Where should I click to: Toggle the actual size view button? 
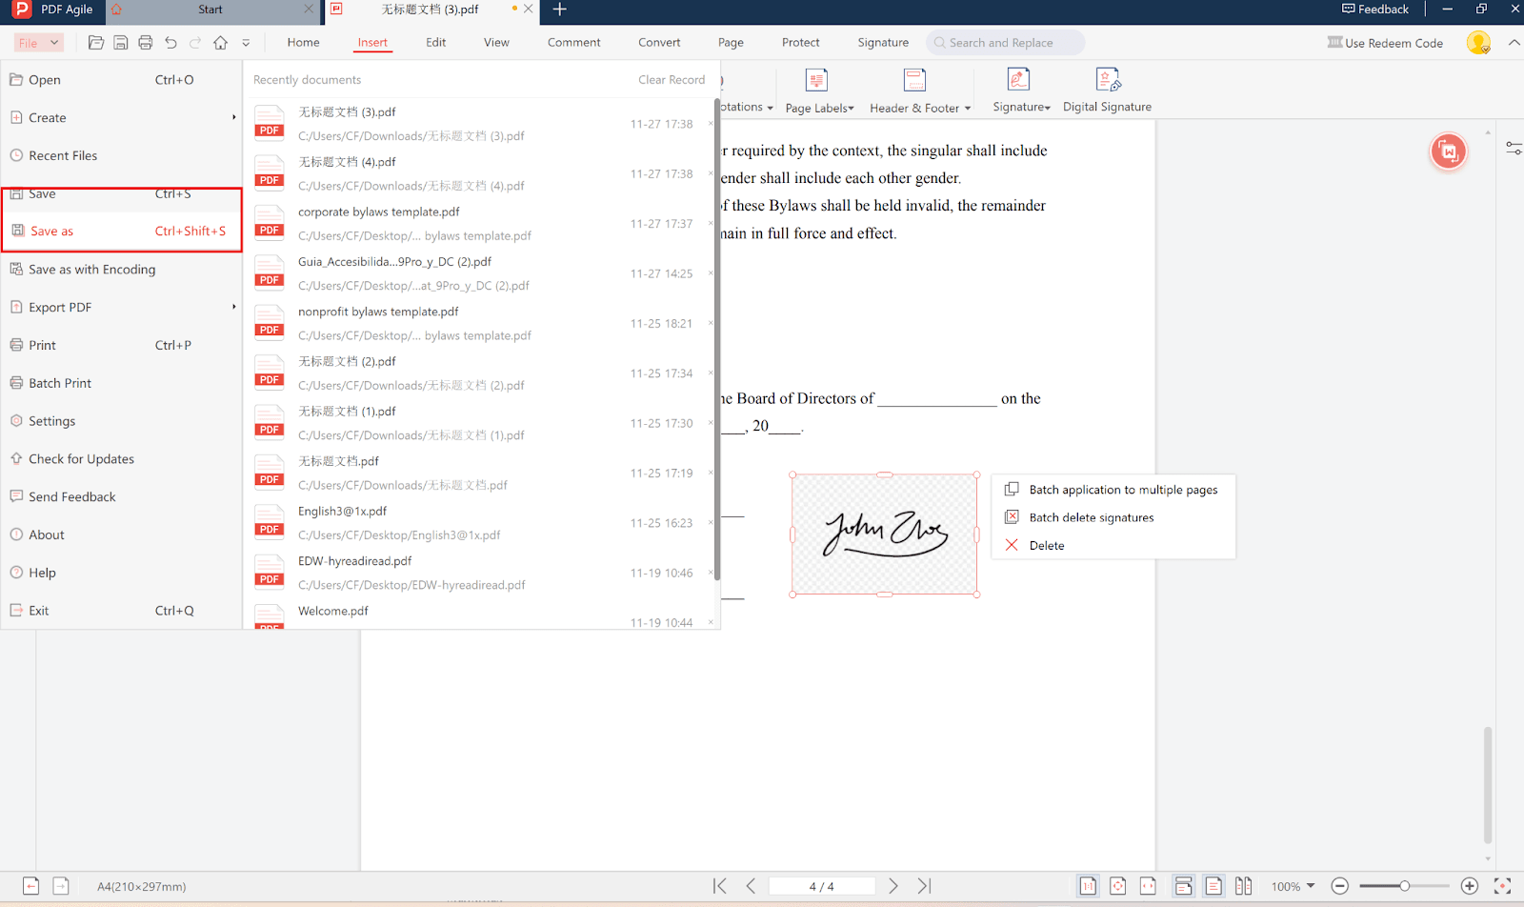pyautogui.click(x=1088, y=886)
